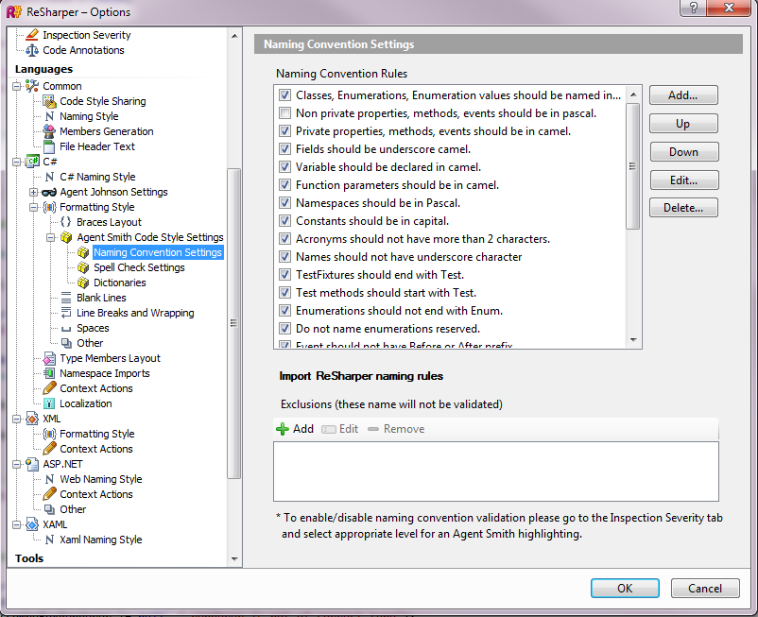Open Spell Check Settings page
The height and width of the screenshot is (617, 758).
[139, 267]
